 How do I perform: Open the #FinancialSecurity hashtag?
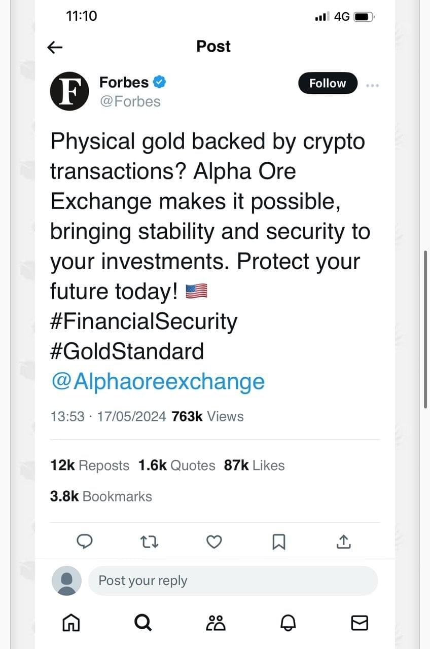pyautogui.click(x=144, y=321)
